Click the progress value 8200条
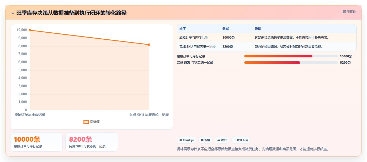This screenshot has width=367, height=162. (x=345, y=63)
